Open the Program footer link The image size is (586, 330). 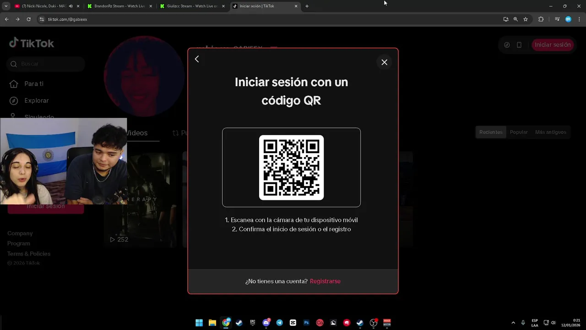tap(19, 243)
